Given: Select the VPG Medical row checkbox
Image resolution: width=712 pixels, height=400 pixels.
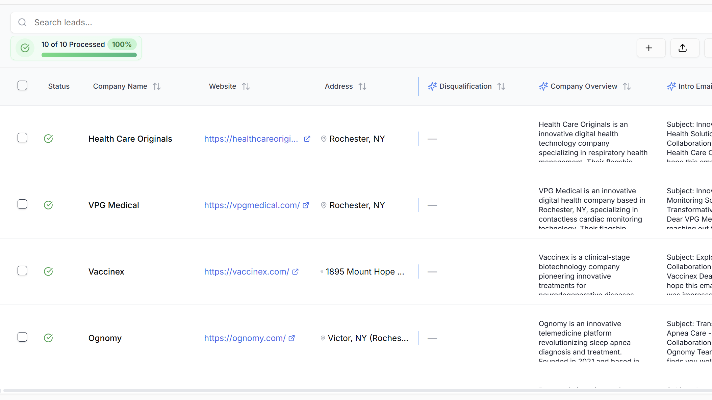Looking at the screenshot, I should pyautogui.click(x=22, y=204).
